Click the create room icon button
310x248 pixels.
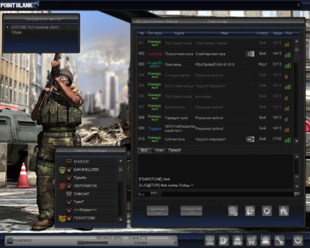250,211
